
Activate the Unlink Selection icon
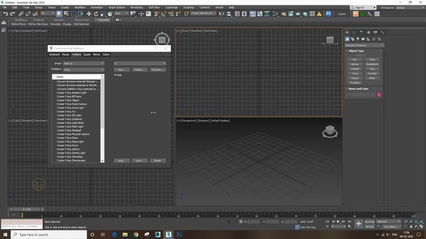click(28, 14)
